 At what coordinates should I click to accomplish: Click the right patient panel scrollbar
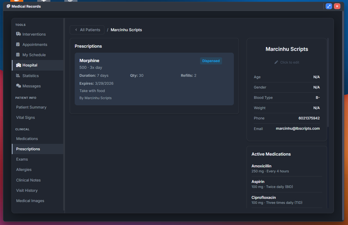click(328, 83)
